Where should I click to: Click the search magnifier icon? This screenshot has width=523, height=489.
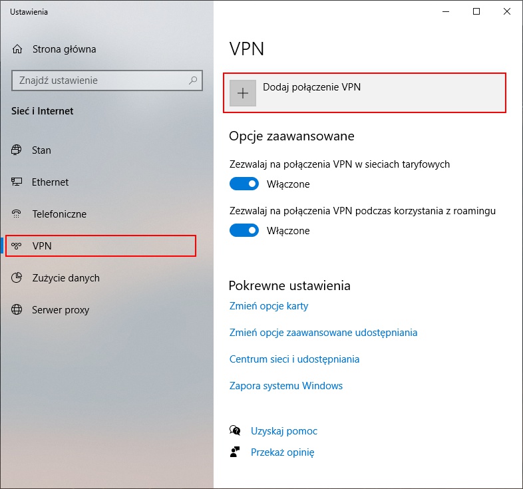193,81
